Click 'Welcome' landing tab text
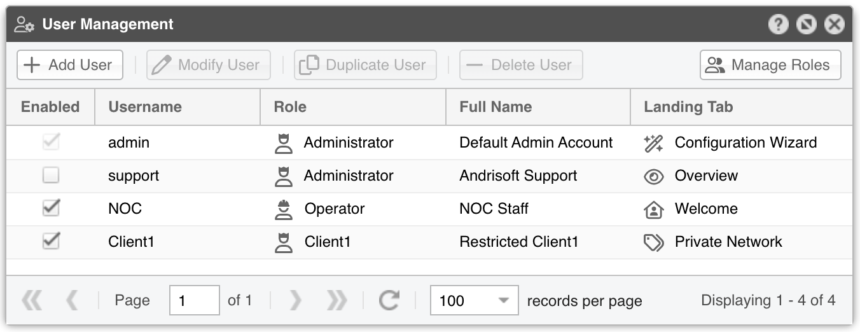860x332 pixels. (706, 209)
